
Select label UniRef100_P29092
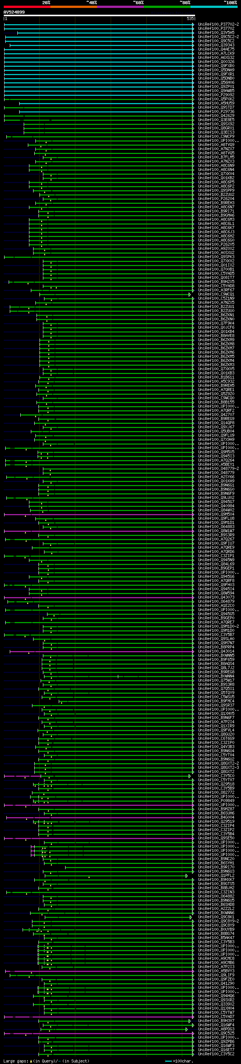tap(216, 95)
